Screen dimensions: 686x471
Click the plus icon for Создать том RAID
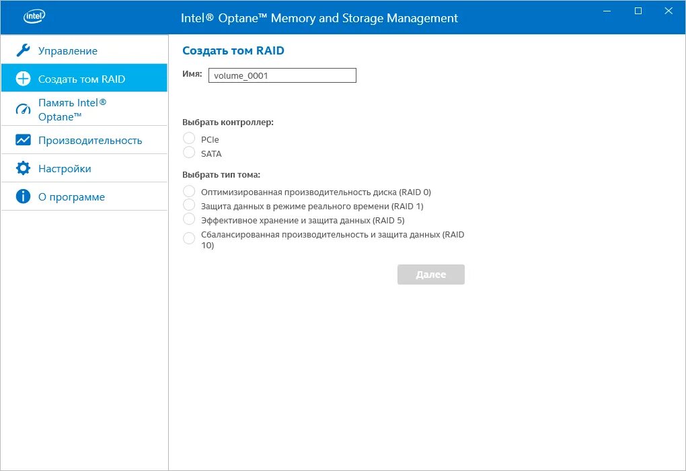point(24,79)
